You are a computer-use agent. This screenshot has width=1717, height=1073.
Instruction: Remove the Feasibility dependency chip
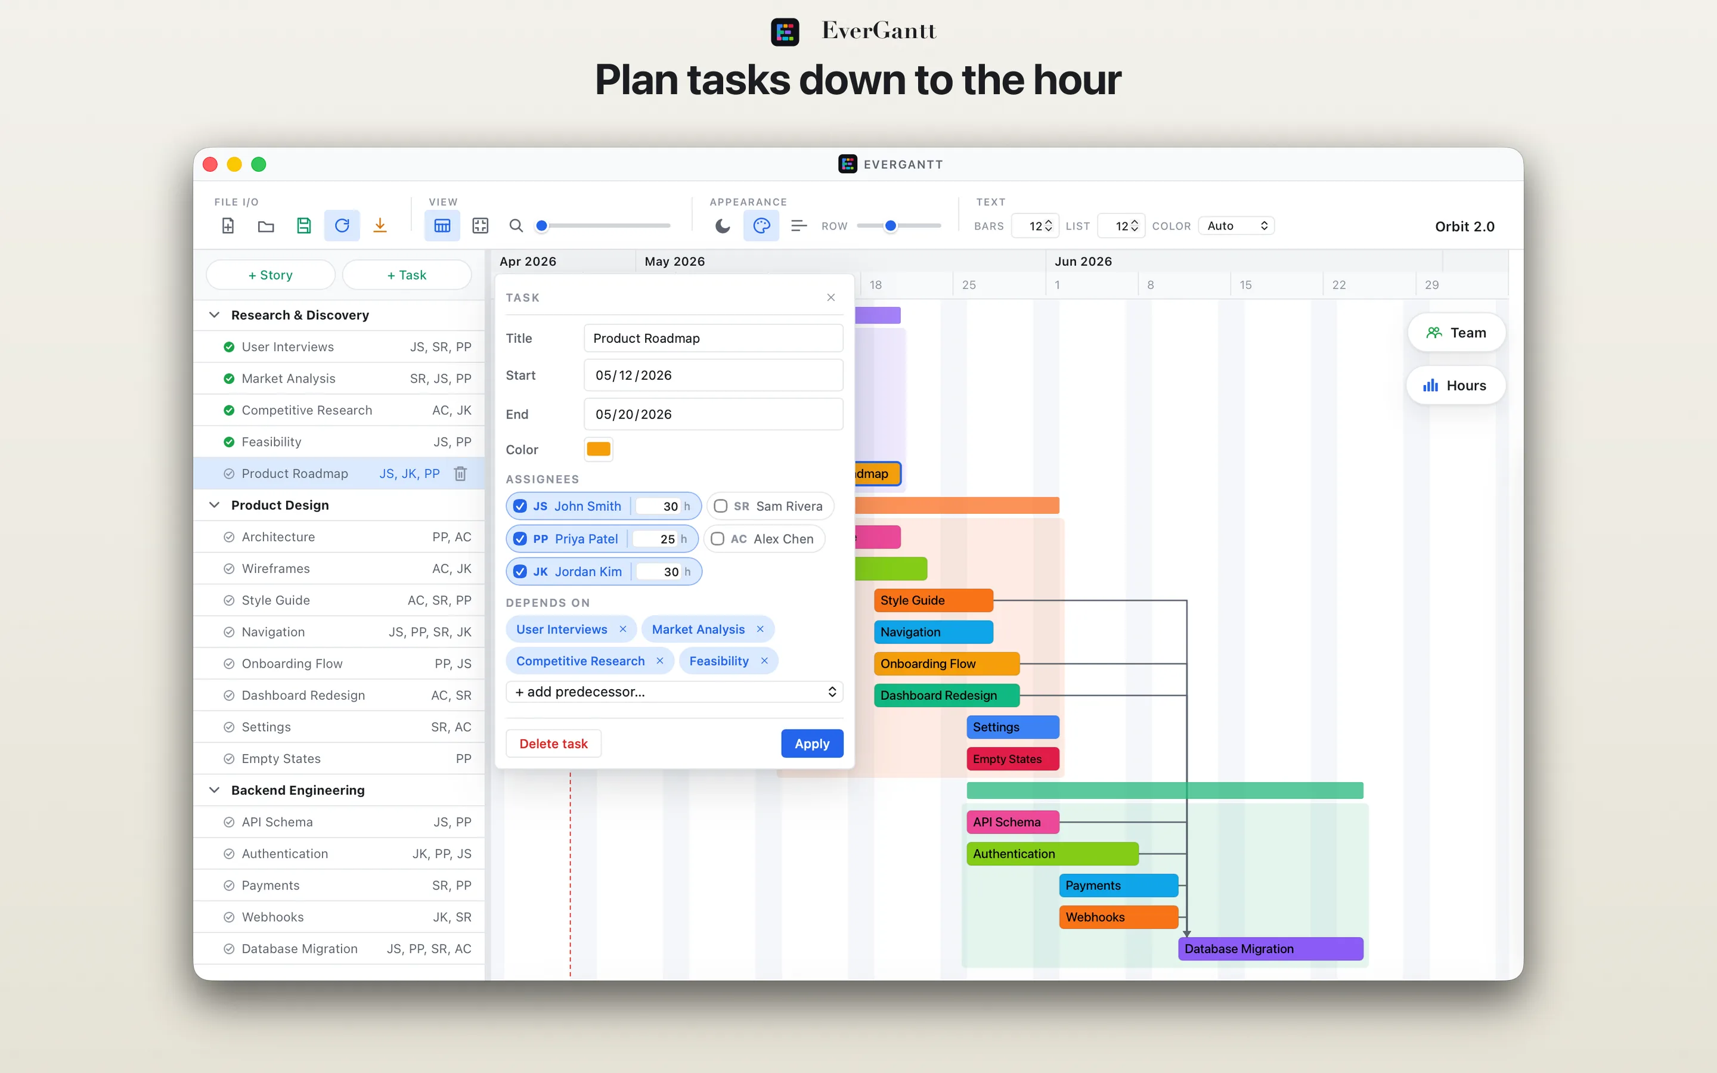click(765, 660)
